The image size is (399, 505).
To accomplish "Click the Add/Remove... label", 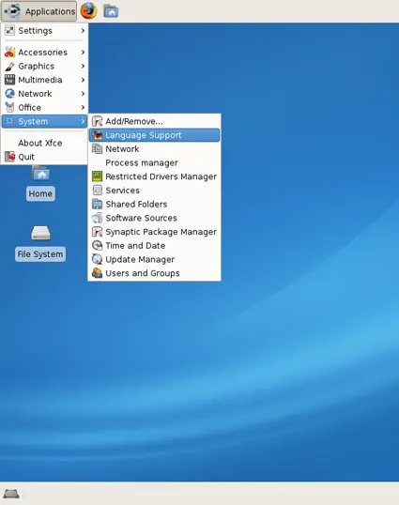I will coord(134,121).
